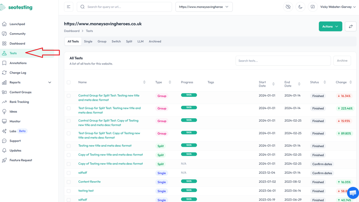Expand the Reports submenu chevron
Viewport: 359px width, 202px height.
pyautogui.click(x=50, y=82)
